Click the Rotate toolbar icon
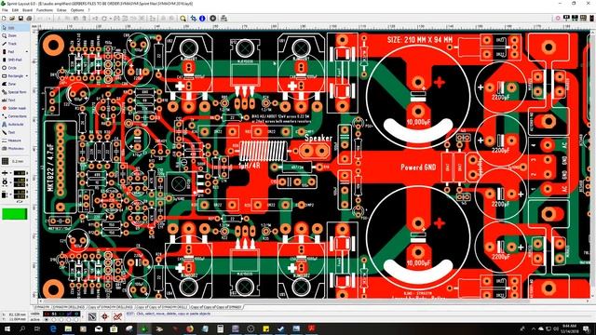Viewport: 596px width, 335px height. coord(103,19)
